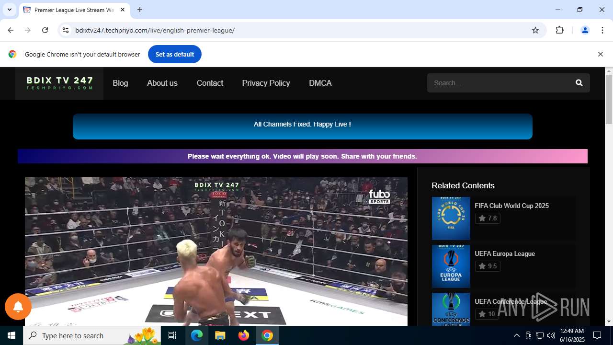Open the About us page
Viewport: 613px width, 345px height.
coord(162,83)
